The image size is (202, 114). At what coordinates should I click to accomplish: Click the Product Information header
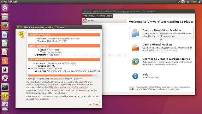point(64,35)
